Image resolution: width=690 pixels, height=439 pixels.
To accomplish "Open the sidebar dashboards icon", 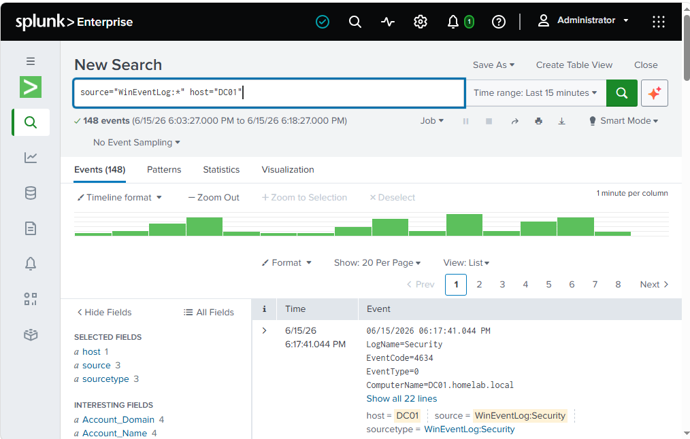I will (31, 299).
